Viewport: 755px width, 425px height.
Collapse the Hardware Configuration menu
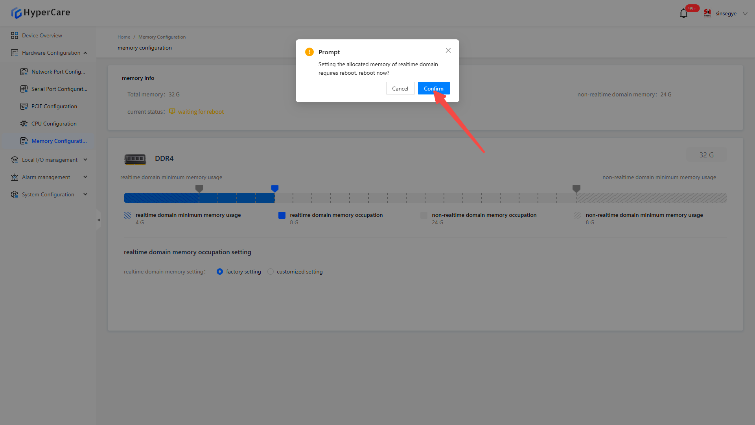point(85,53)
